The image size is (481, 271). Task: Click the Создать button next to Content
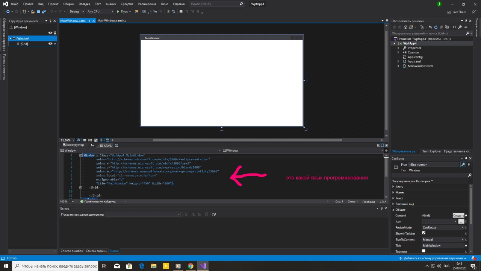pos(458,215)
